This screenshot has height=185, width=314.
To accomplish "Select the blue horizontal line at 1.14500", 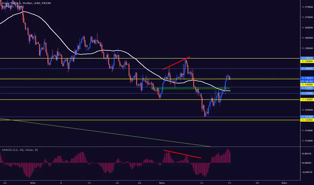I will [150, 69].
